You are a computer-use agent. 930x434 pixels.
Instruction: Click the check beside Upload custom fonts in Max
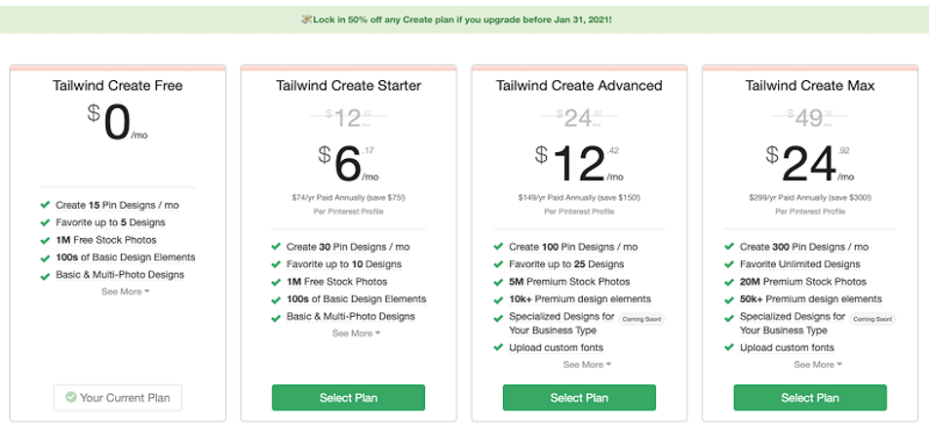729,347
